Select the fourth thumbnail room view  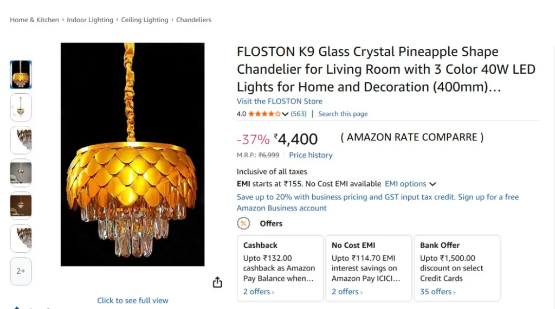21,173
